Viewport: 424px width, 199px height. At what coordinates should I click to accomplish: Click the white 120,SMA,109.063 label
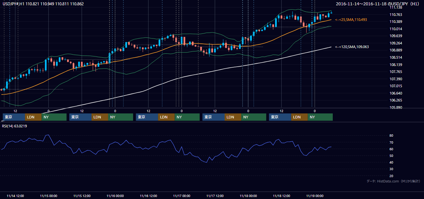click(x=352, y=47)
